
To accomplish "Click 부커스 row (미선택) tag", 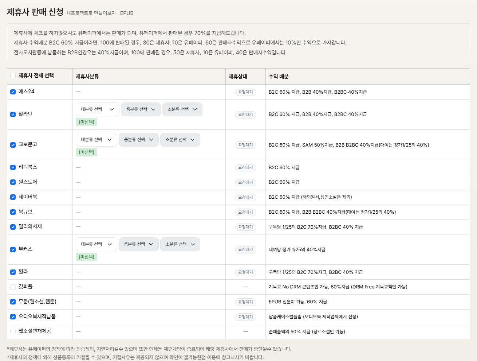I will [x=87, y=257].
